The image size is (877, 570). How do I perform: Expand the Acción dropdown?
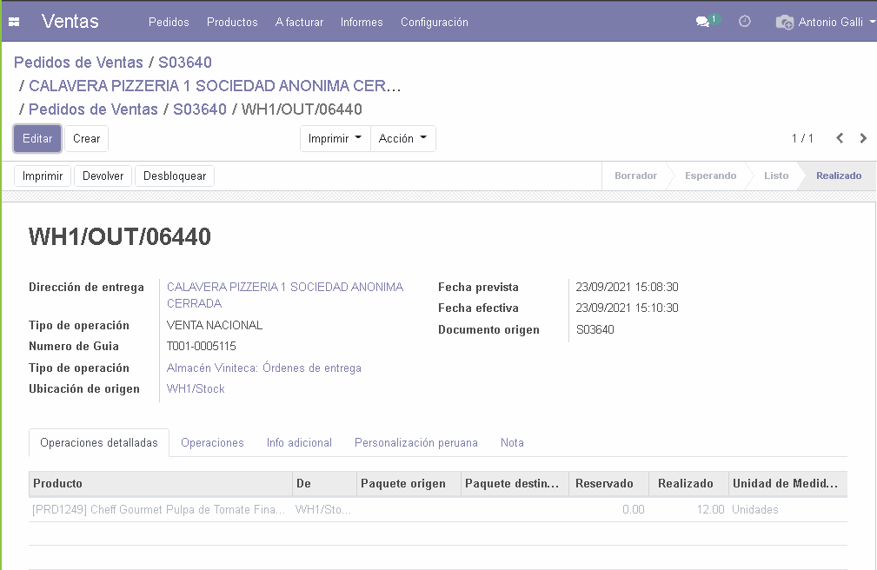coord(402,139)
